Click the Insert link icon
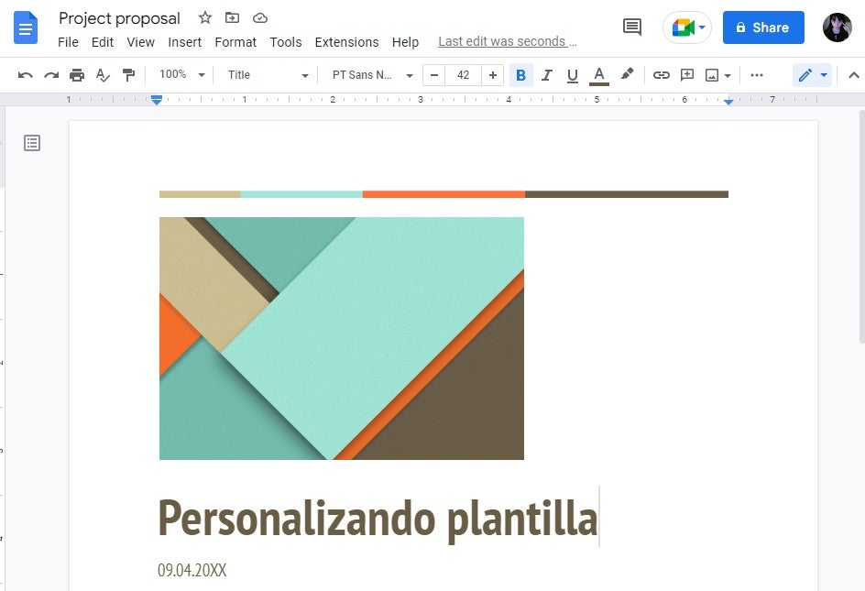The height and width of the screenshot is (591, 865). 661,75
